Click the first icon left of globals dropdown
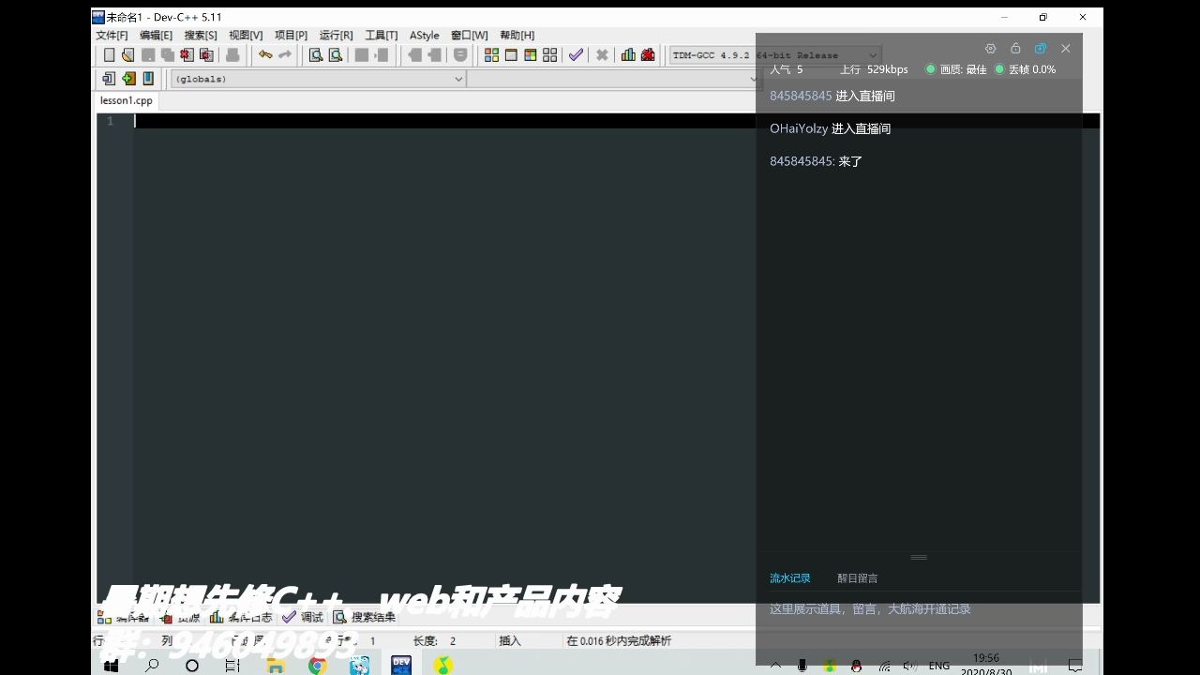This screenshot has width=1200, height=675. coord(109,79)
